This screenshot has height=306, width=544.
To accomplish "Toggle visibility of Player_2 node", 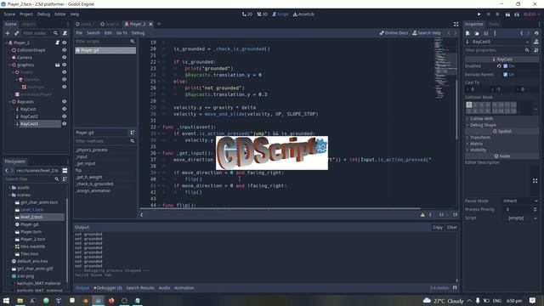I will 65,42.
